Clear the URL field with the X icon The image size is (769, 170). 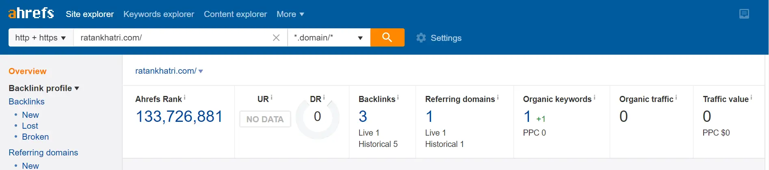click(x=276, y=38)
